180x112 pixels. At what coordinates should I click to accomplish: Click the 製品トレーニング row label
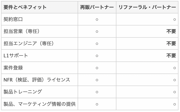click(23, 92)
